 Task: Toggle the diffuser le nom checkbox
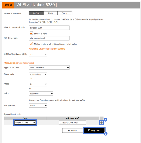31,33
